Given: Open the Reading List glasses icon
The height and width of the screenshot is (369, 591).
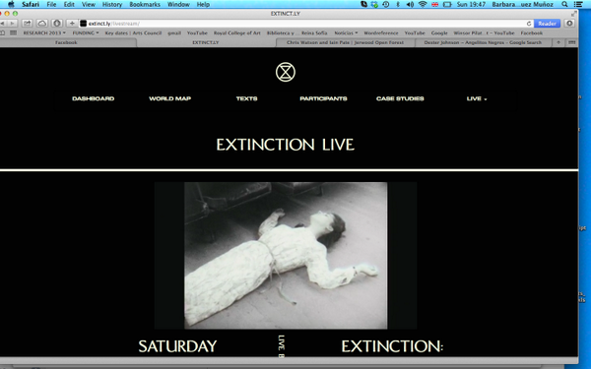Looking at the screenshot, I should [x=2, y=33].
